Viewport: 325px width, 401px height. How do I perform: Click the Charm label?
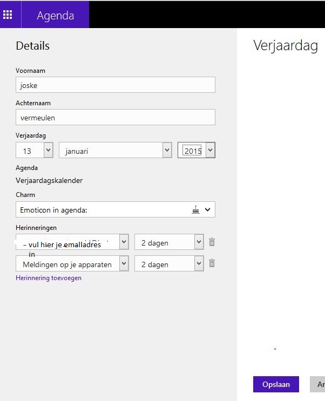(x=25, y=195)
